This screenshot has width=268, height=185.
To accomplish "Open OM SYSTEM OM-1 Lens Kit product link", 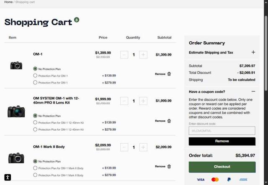I will coord(56,100).
